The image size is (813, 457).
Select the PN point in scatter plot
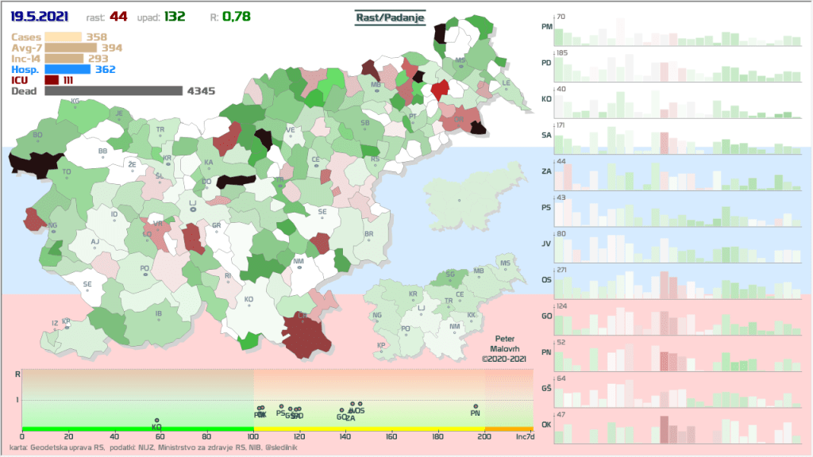(x=476, y=408)
